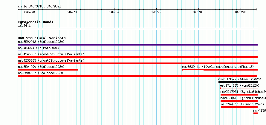The width and height of the screenshot is (266, 125).
Task: Open variant label nsv6504790 (Sedlazeck2020)
Action: (x=41, y=67)
